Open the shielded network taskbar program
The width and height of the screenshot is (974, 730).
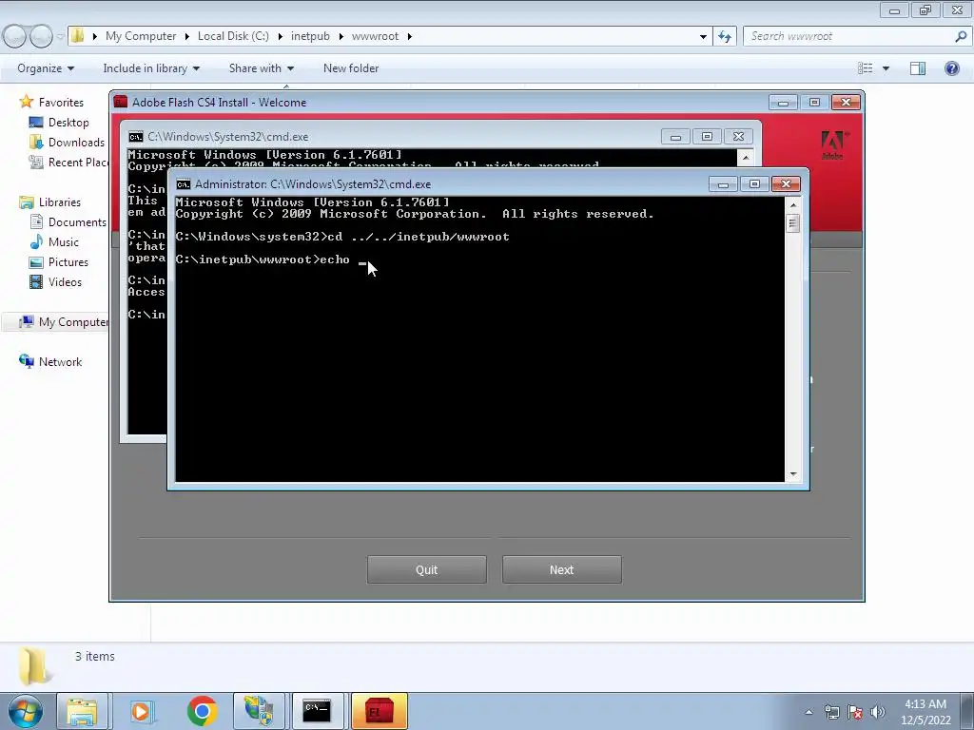(x=259, y=711)
